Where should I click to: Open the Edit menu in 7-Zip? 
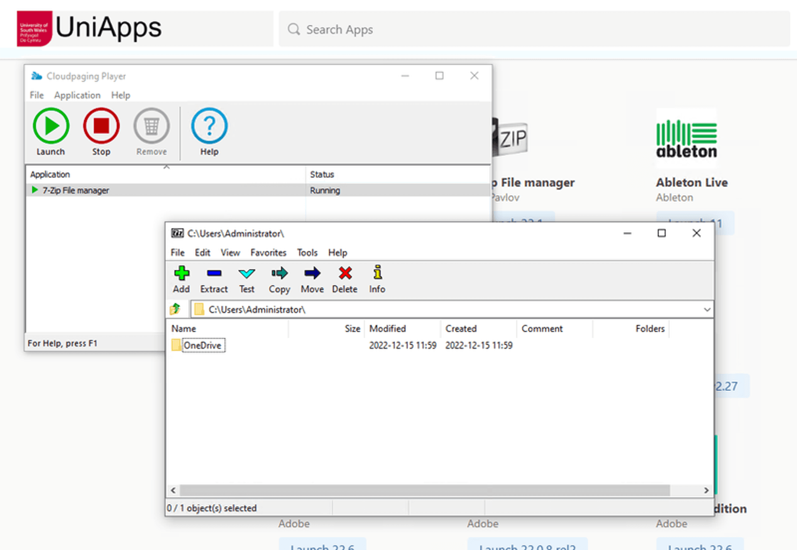[x=203, y=252]
